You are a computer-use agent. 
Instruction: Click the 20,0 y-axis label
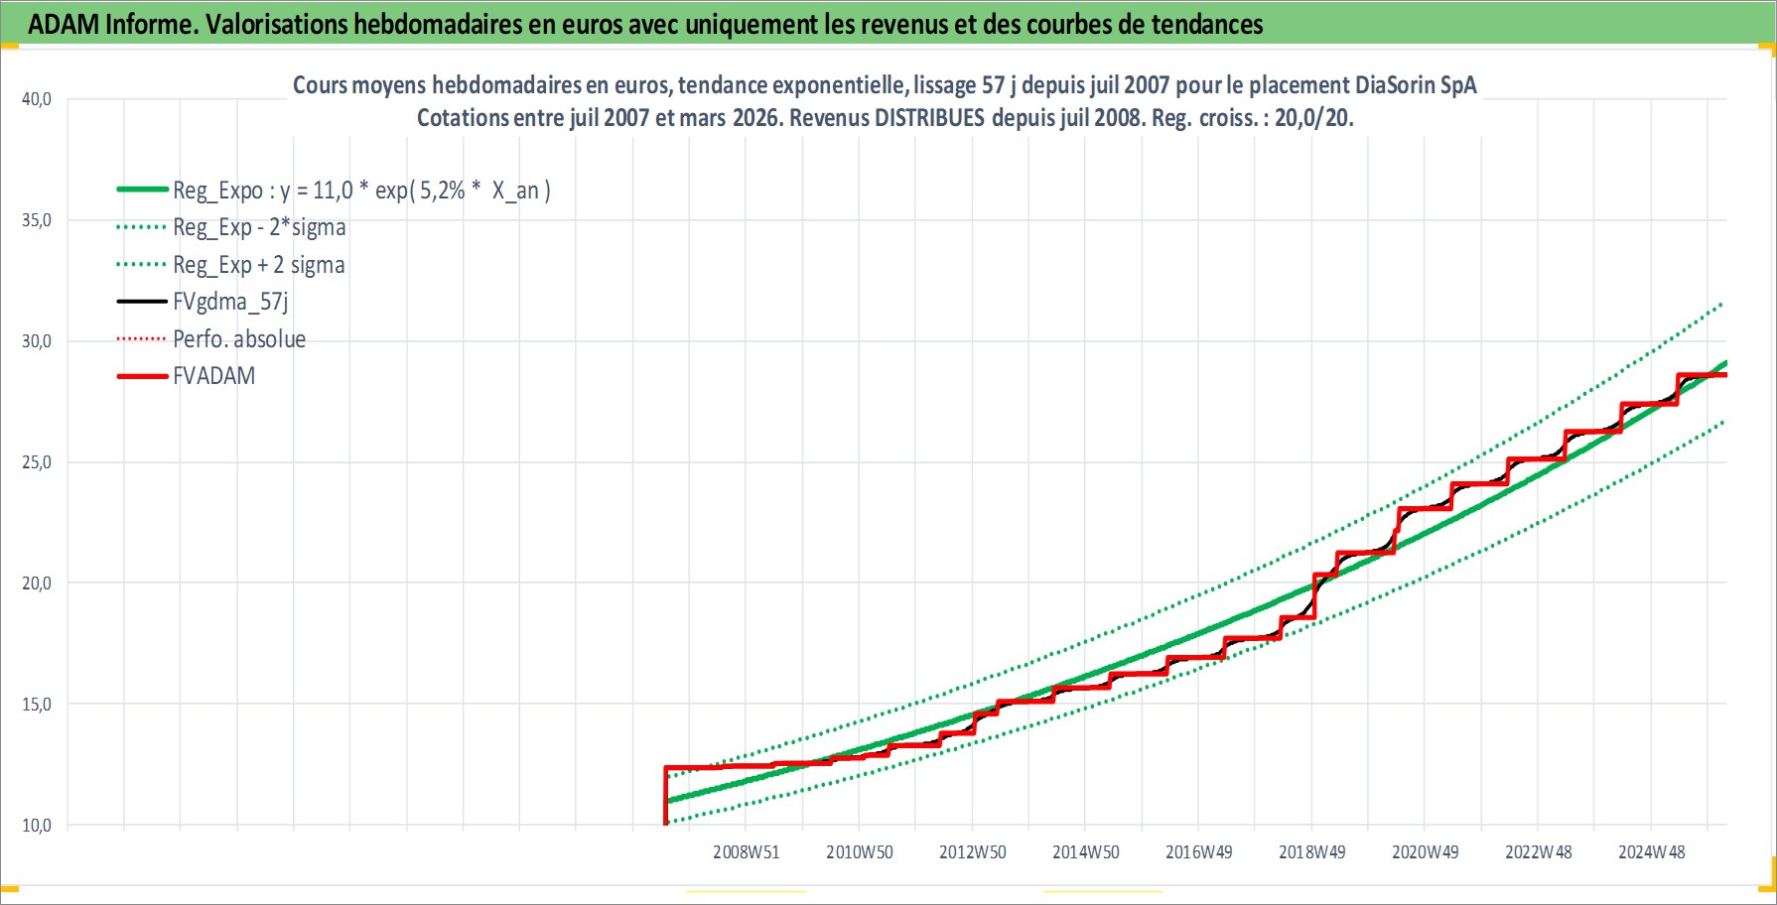click(x=37, y=583)
